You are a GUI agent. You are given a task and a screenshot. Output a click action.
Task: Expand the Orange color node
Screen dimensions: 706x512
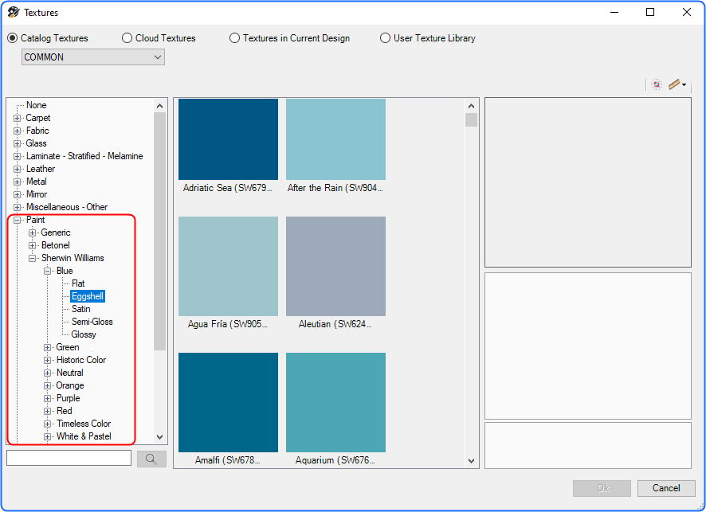tap(47, 386)
